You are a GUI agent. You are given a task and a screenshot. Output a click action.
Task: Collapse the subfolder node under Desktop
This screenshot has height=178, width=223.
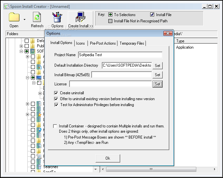(x=34, y=83)
